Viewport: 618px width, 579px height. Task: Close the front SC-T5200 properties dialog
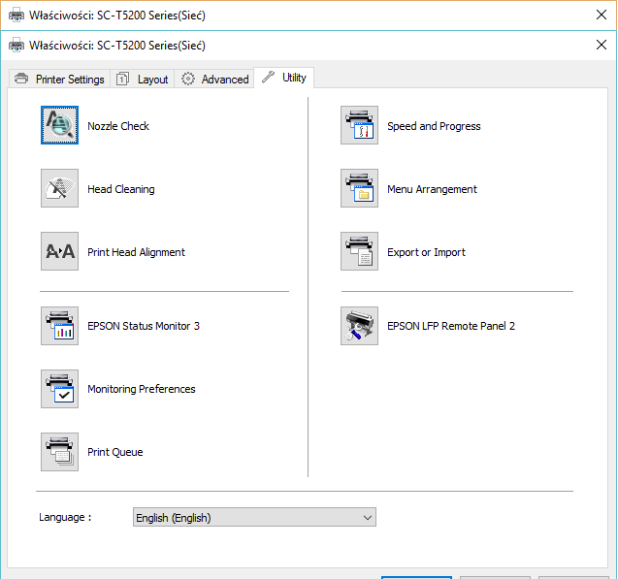[x=601, y=45]
